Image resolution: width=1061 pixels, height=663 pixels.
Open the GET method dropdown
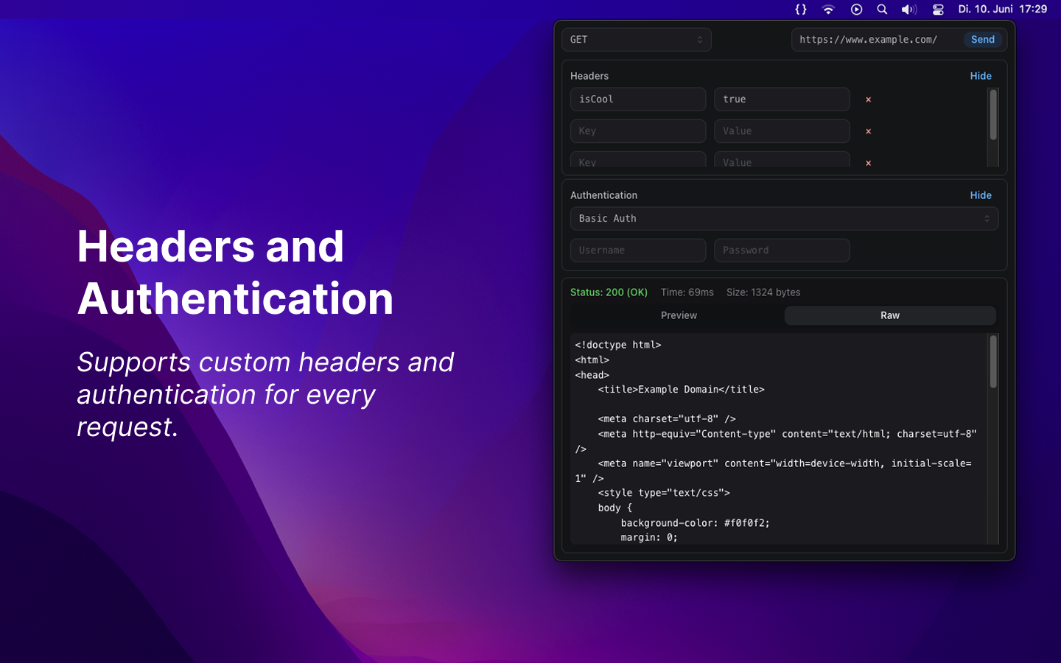pyautogui.click(x=637, y=40)
